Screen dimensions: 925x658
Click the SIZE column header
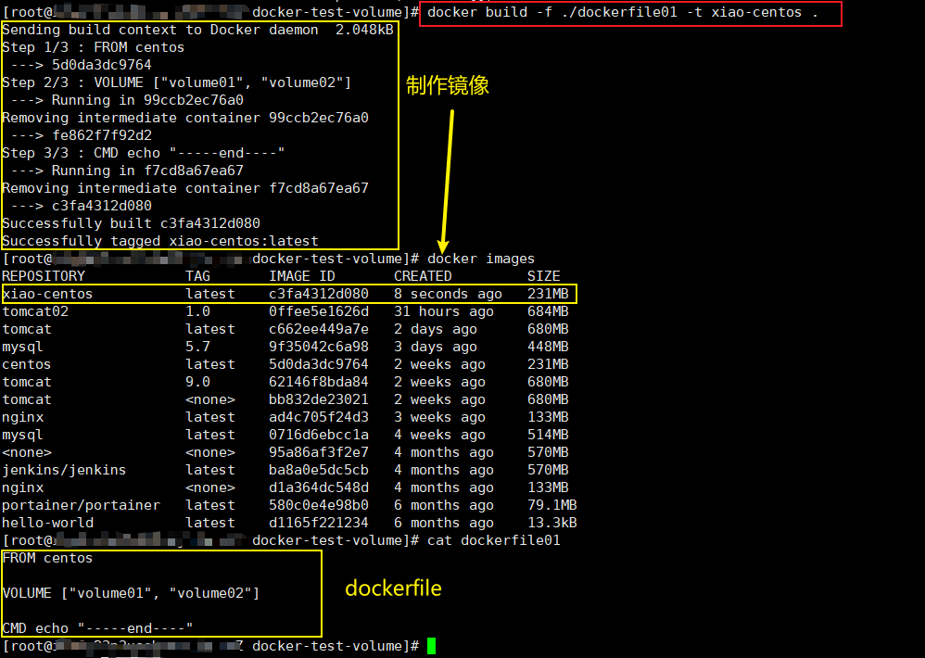pyautogui.click(x=544, y=276)
